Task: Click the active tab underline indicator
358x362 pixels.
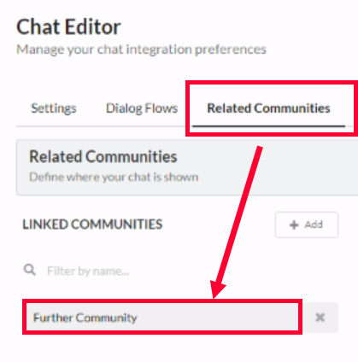Action: pos(268,126)
